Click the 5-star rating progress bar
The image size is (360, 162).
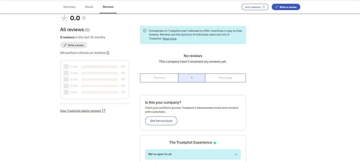[99, 67]
